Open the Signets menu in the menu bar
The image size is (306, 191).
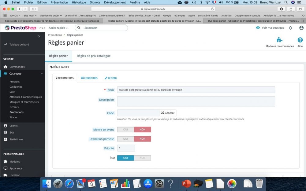point(95,2)
